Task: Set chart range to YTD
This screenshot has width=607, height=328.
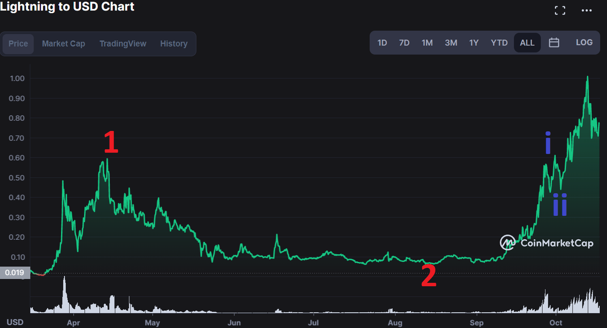Action: click(x=499, y=43)
